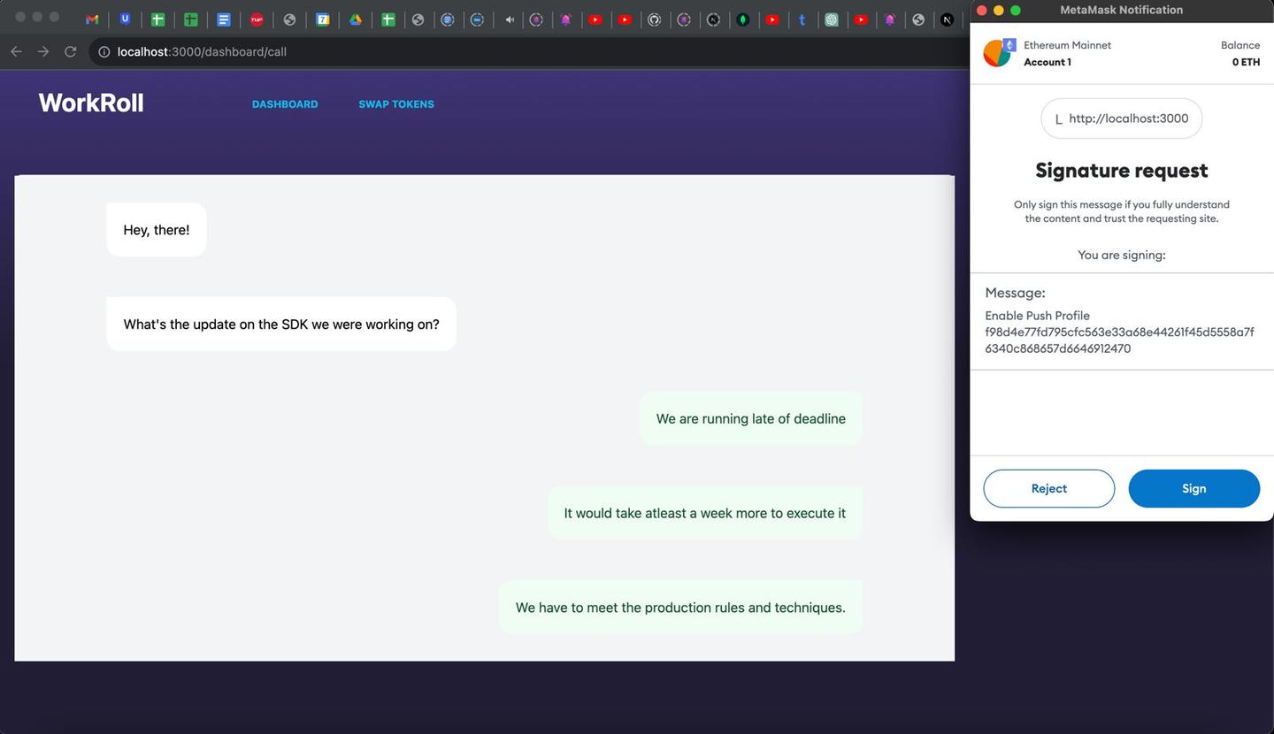Click 'We are running late of deadline' message
Image resolution: width=1274 pixels, height=734 pixels.
(x=751, y=418)
